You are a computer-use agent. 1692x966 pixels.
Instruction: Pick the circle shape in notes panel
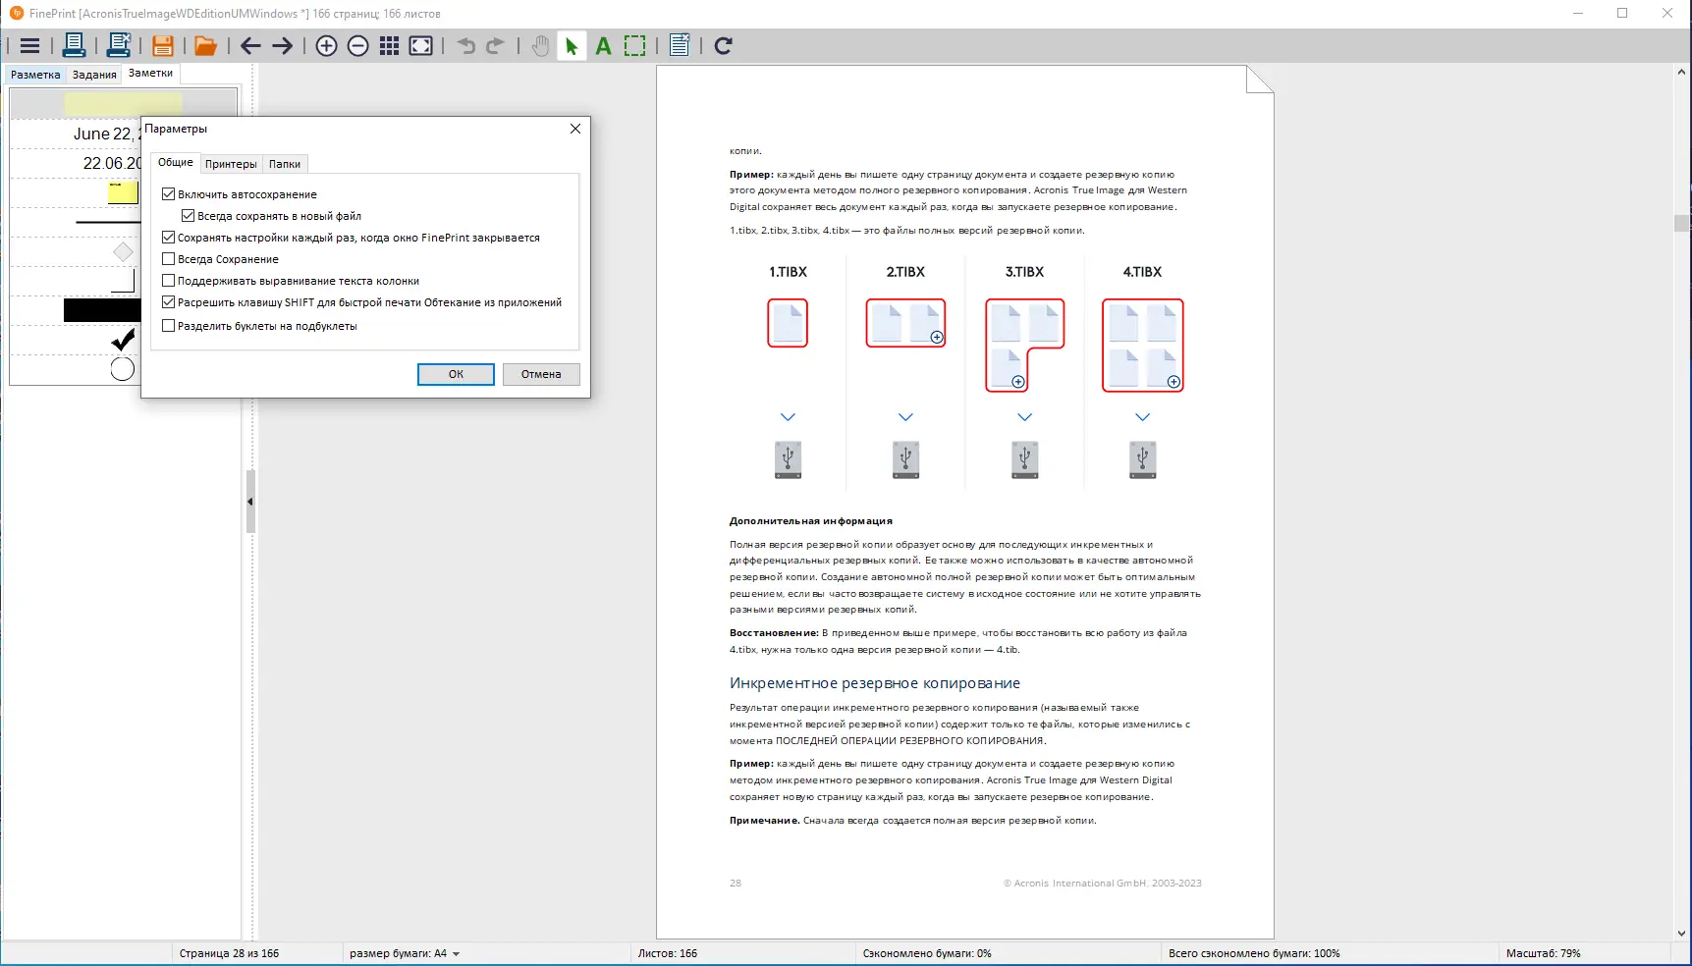(123, 369)
